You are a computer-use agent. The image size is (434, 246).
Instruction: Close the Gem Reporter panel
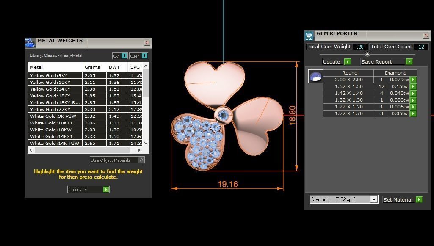point(426,36)
